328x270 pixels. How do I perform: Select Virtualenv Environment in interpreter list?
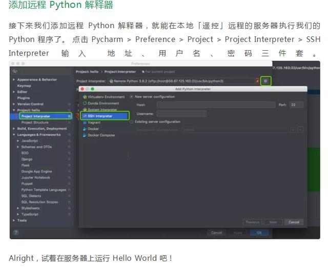(104, 97)
